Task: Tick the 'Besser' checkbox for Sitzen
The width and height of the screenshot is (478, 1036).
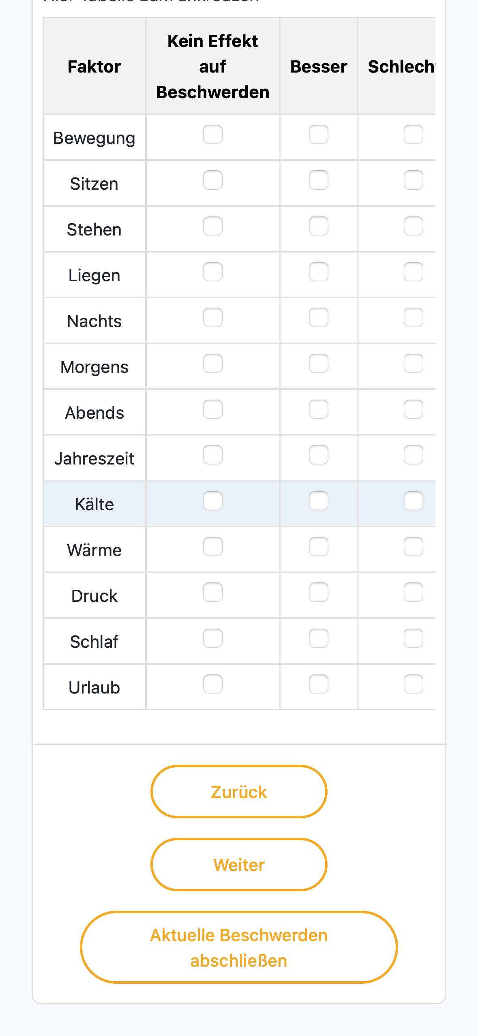Action: (319, 180)
